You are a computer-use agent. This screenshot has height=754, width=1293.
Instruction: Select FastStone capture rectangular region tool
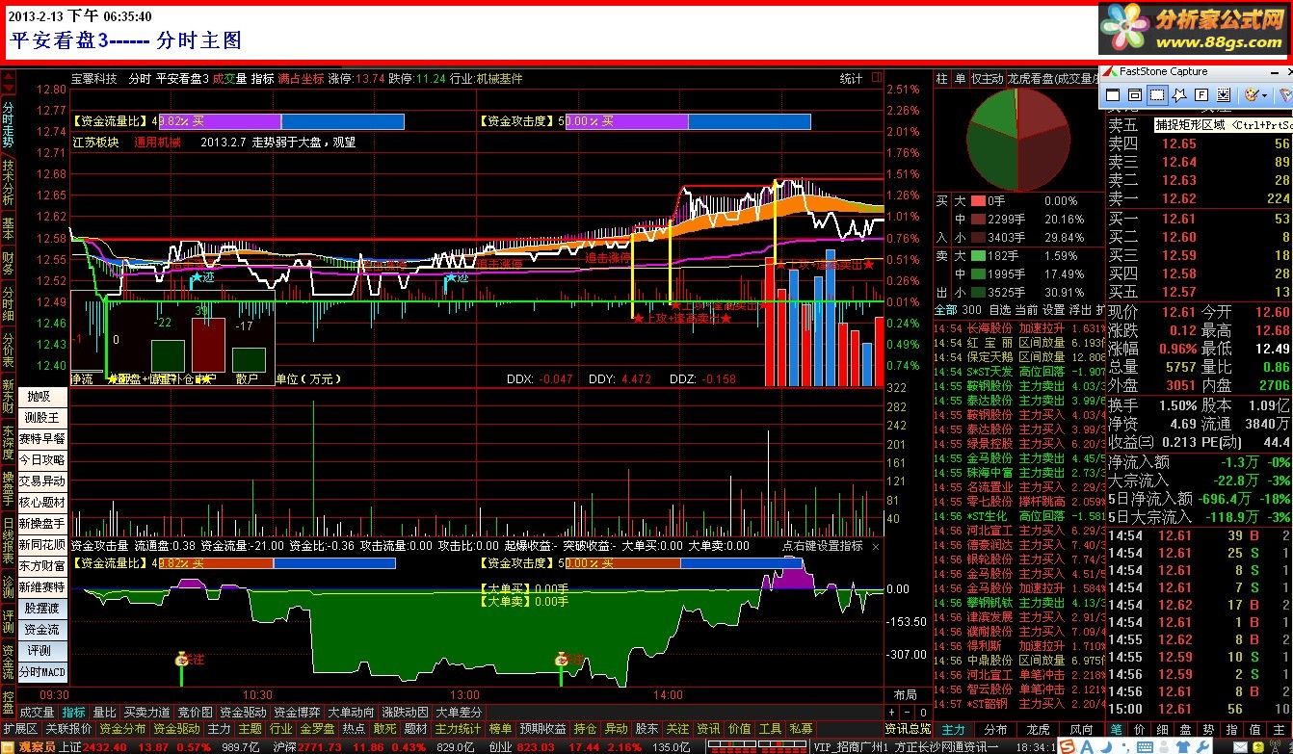pyautogui.click(x=1157, y=94)
